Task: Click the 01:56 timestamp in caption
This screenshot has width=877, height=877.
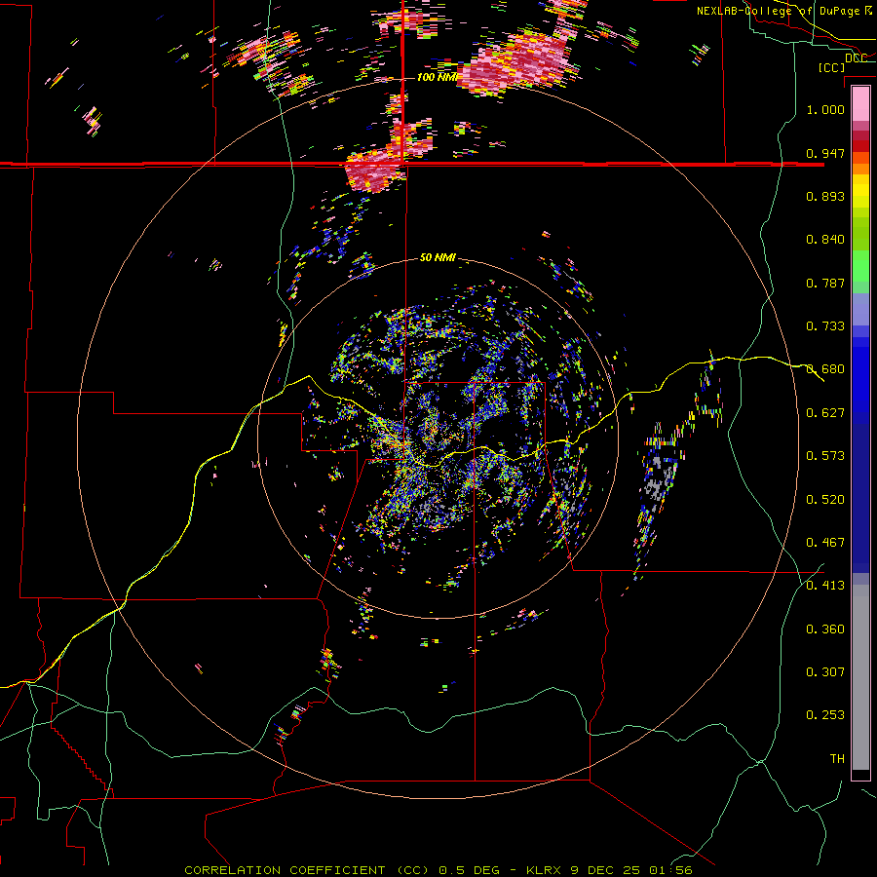Action: click(670, 870)
